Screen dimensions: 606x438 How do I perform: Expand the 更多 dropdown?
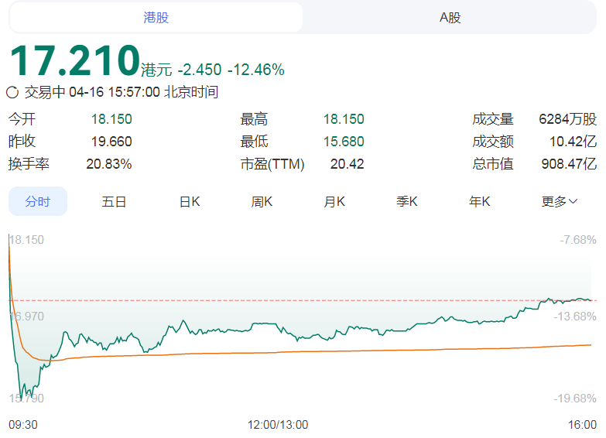(x=560, y=201)
